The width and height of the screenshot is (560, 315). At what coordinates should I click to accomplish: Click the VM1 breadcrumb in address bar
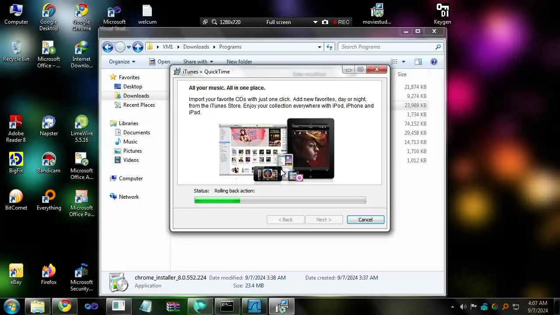click(168, 47)
